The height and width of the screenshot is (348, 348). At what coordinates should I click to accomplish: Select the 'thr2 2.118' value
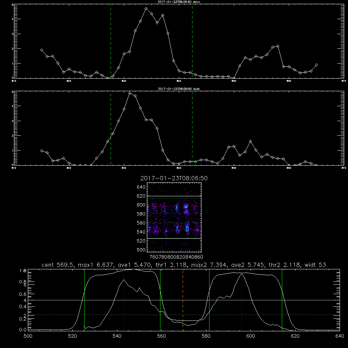(x=286, y=265)
